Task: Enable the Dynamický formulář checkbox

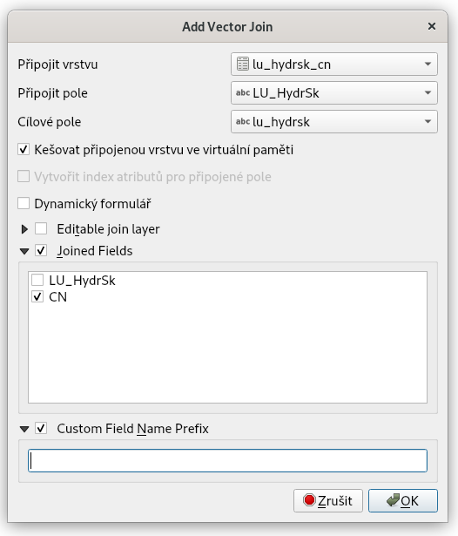Action: 24,203
